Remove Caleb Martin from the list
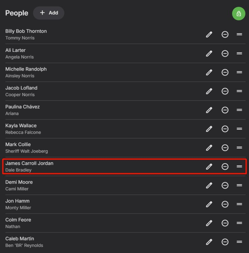249x253 pixels. pyautogui.click(x=225, y=242)
